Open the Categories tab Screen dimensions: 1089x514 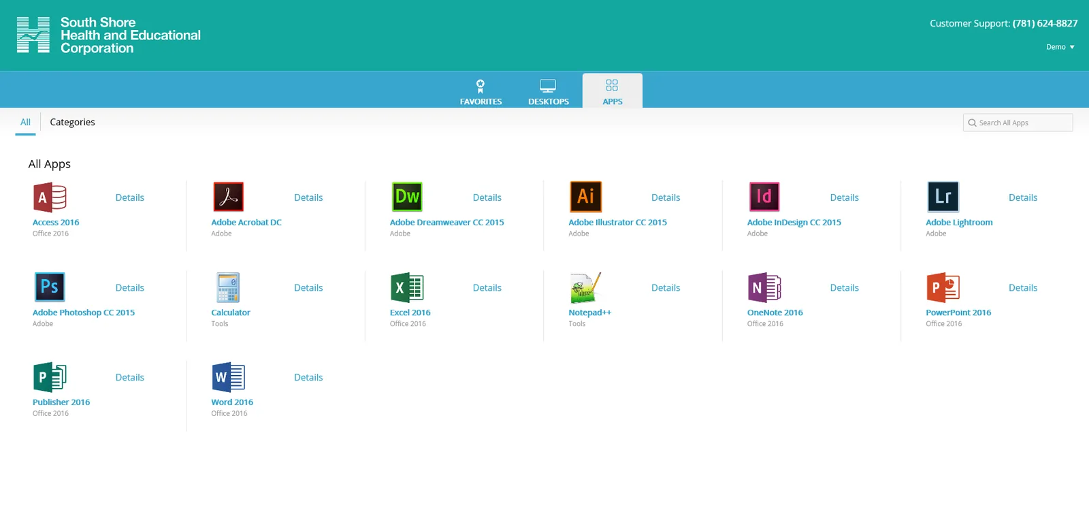(72, 123)
